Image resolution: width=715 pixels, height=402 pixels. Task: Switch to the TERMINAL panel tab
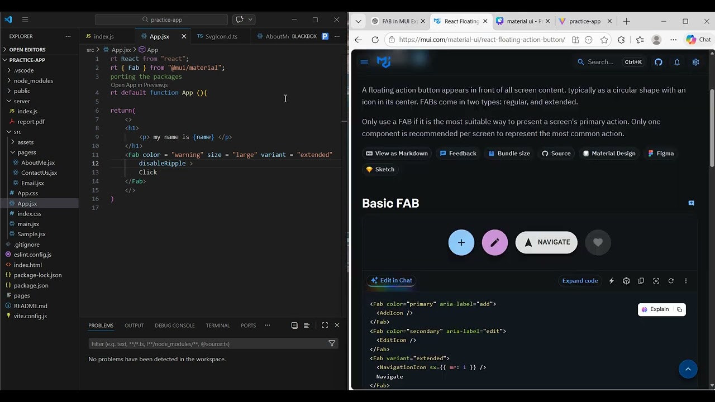point(218,326)
